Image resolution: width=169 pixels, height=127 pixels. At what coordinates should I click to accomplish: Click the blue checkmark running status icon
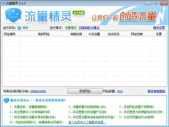point(19,28)
